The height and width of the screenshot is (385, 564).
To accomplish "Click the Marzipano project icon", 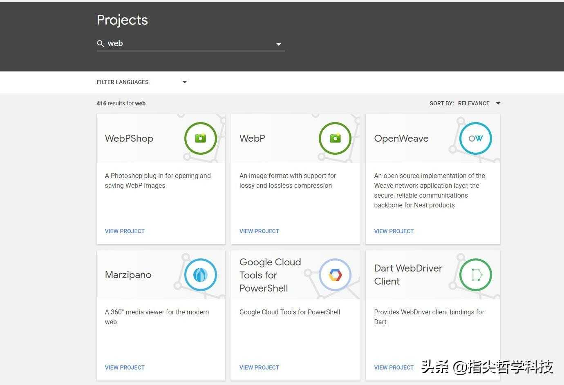I will click(200, 275).
